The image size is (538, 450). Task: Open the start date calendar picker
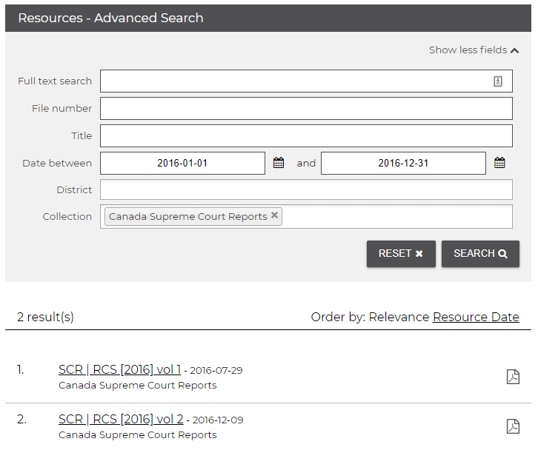click(279, 163)
